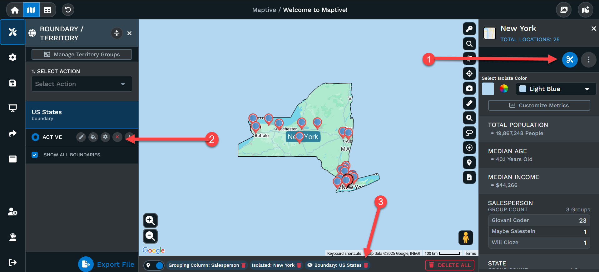Zoom in on the map
Image resolution: width=599 pixels, height=272 pixels.
[x=150, y=221]
